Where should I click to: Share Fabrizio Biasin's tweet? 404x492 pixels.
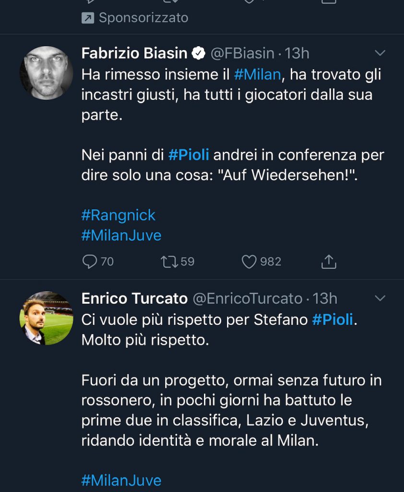[329, 261]
